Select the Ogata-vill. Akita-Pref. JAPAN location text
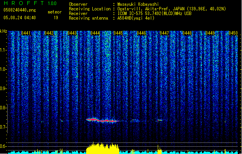The height and width of the screenshot is (154, 242). coord(172,9)
